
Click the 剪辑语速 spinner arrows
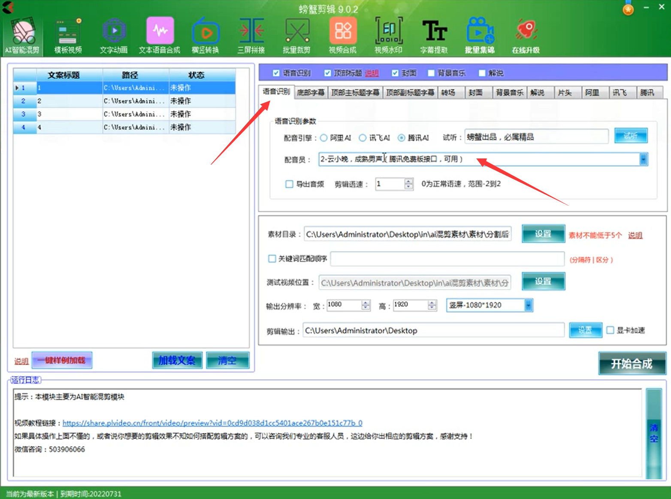click(x=408, y=184)
